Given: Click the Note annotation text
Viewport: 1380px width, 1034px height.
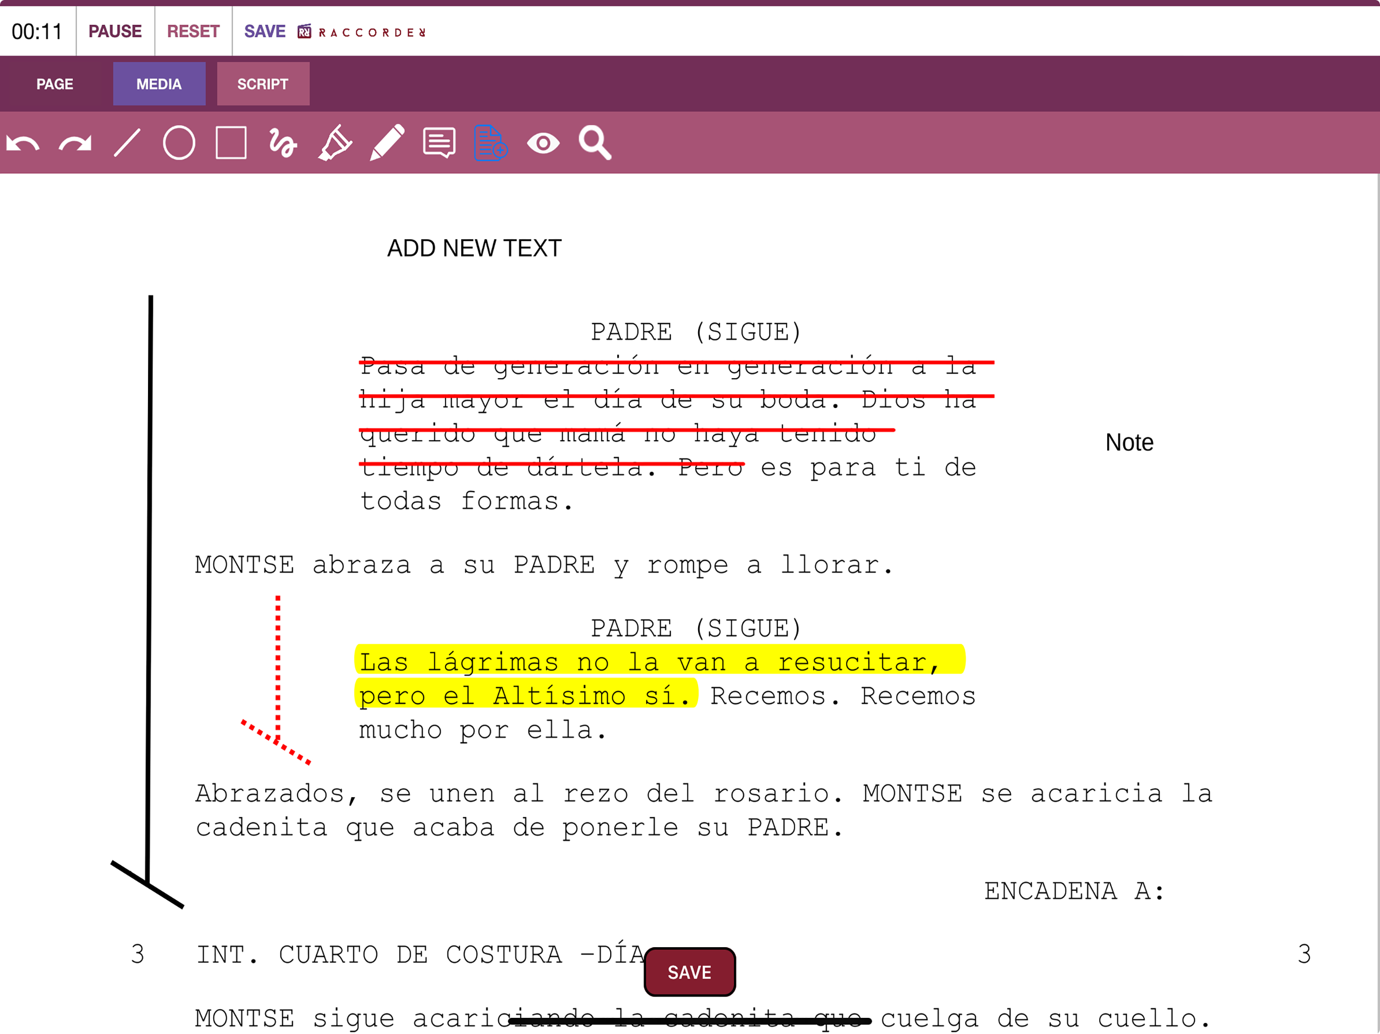Looking at the screenshot, I should coord(1129,442).
